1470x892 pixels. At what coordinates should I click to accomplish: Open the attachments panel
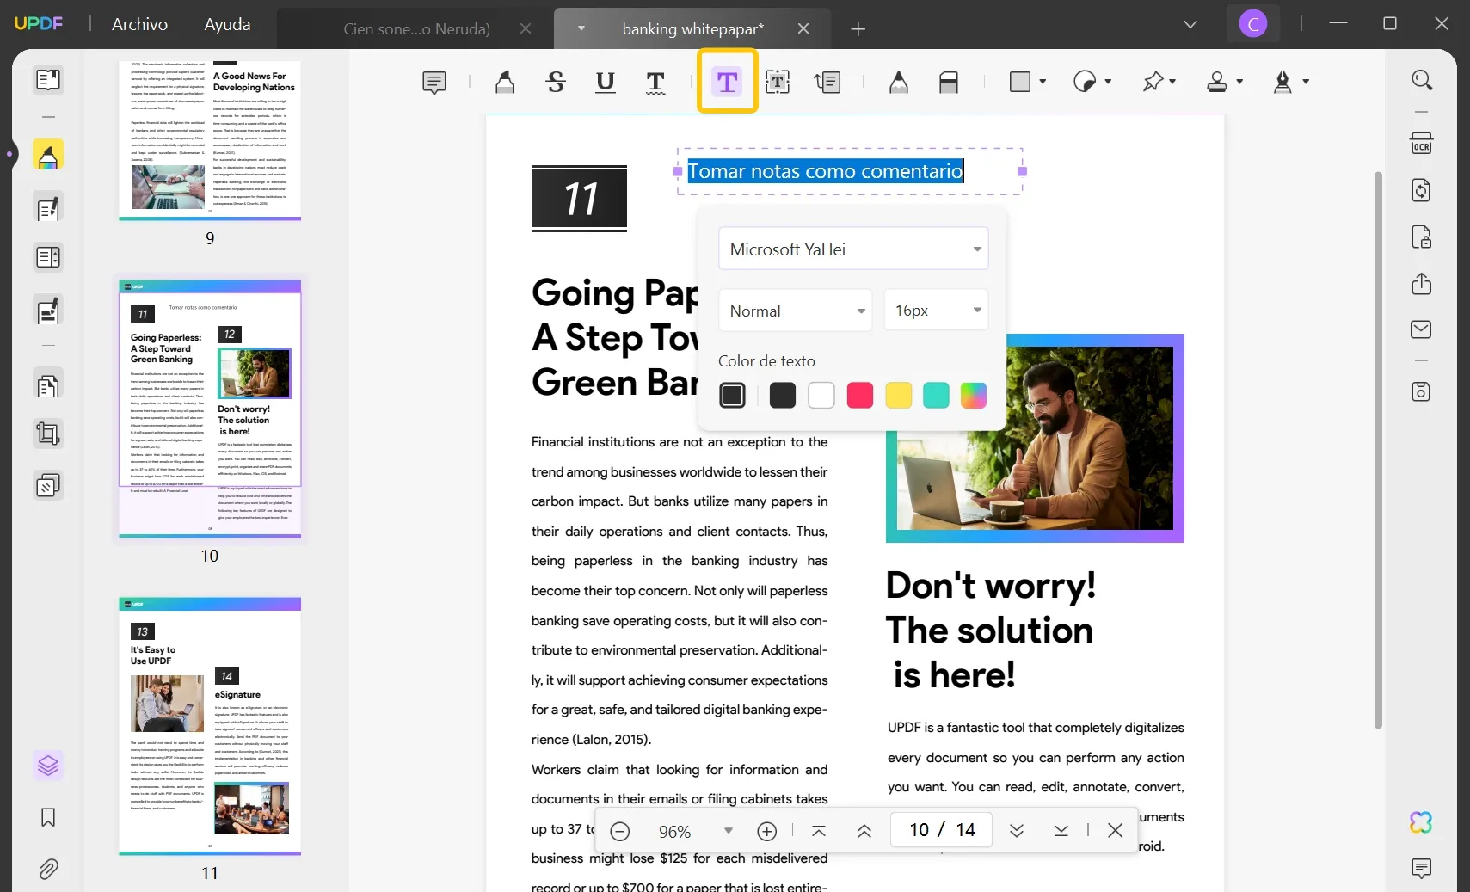pos(48,869)
